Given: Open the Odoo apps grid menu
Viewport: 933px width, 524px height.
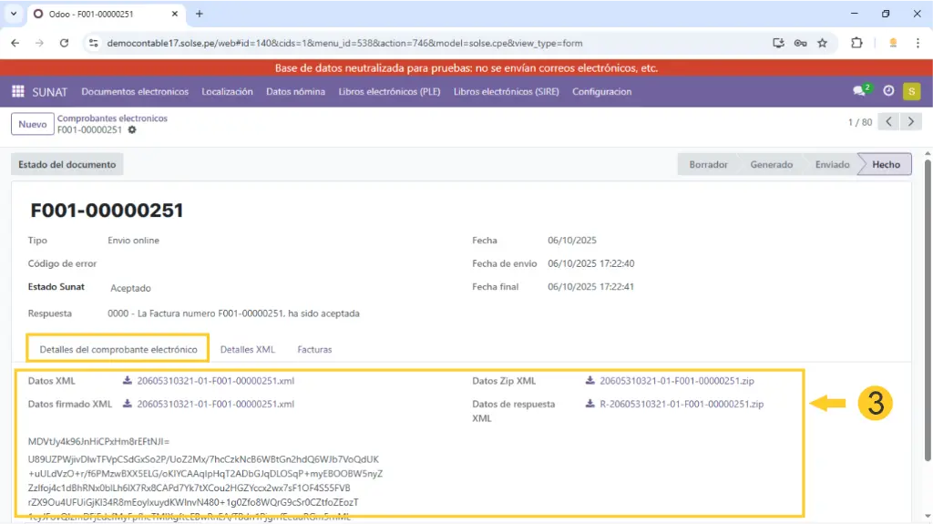Looking at the screenshot, I should pos(17,91).
